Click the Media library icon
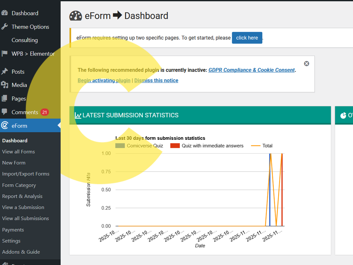 click(5, 85)
